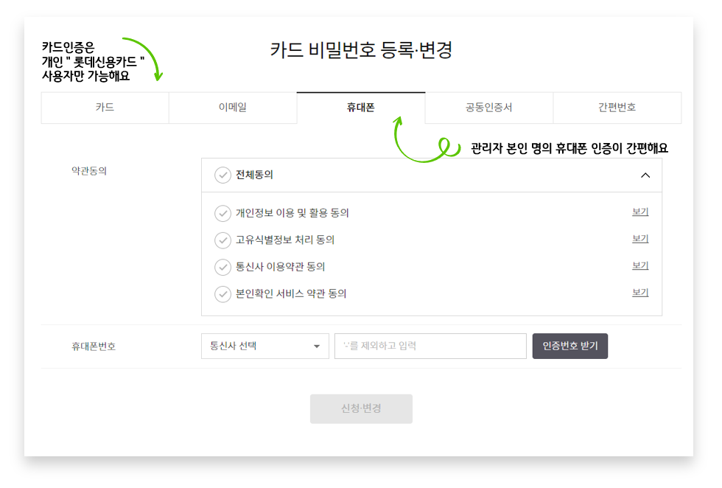Open the 통신사 선택 carrier dropdown

coord(265,346)
